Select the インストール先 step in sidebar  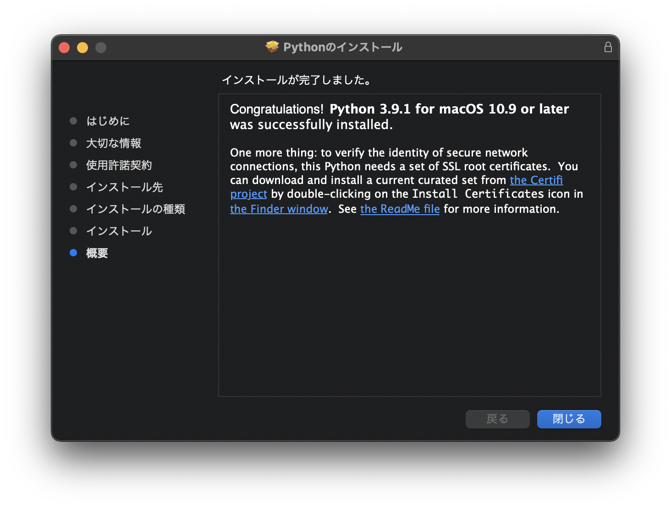124,187
